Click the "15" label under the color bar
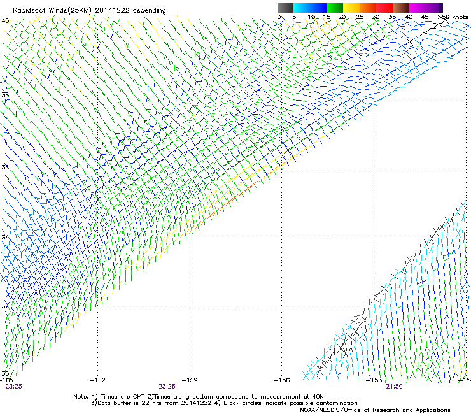 (327, 17)
